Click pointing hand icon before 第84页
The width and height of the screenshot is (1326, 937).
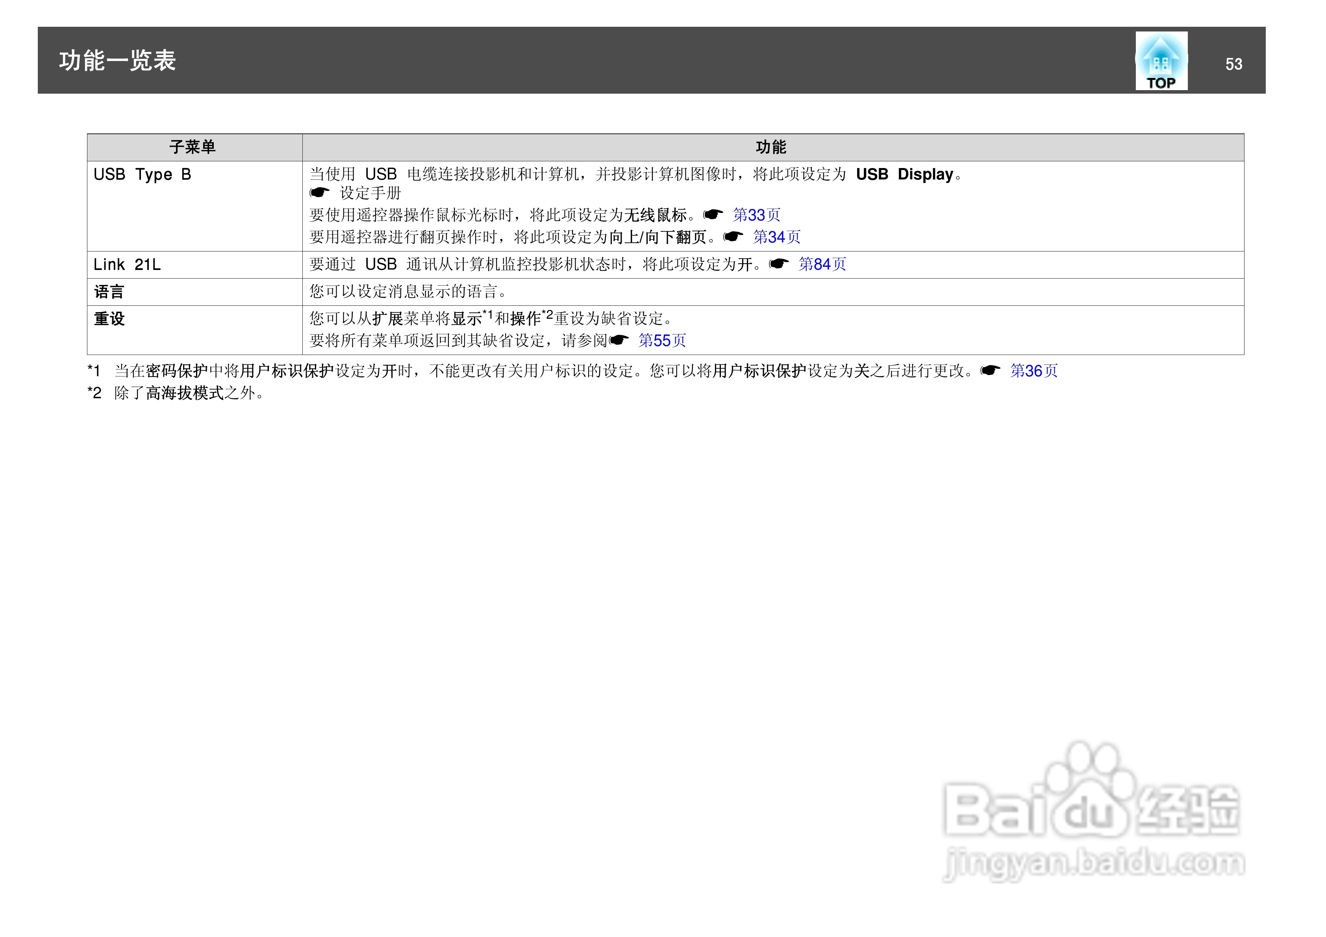coord(778,264)
